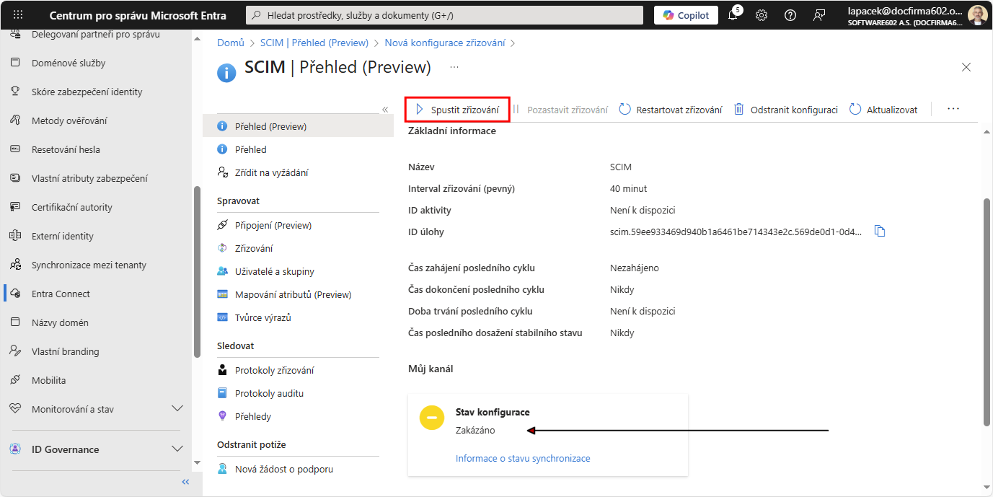
Task: Navigate to Domů breadcrumb
Action: coord(231,43)
